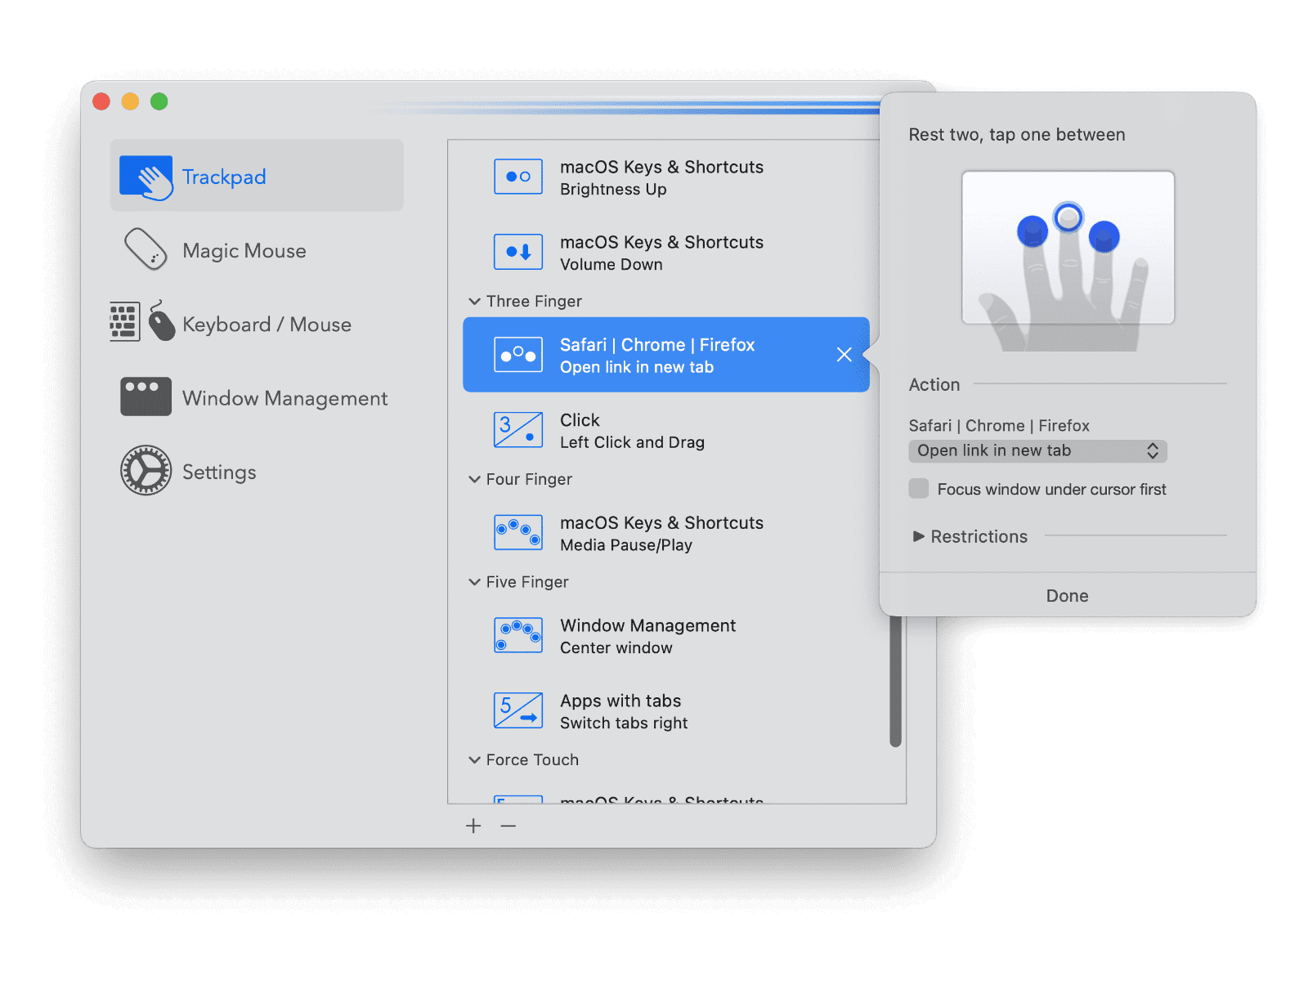Add a new gesture with plus button
This screenshot has width=1308, height=981.
tap(473, 826)
